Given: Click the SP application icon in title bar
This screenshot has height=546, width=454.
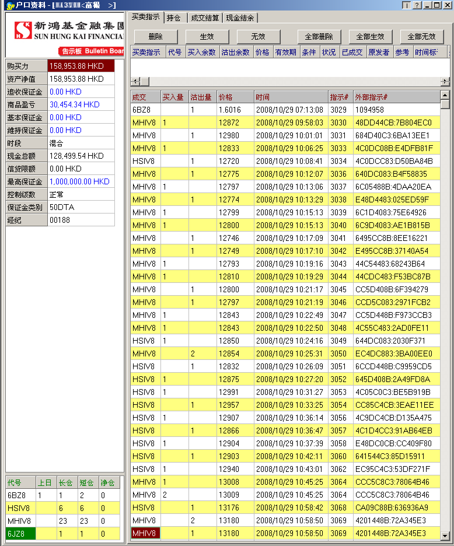Looking at the screenshot, I should (10, 5).
